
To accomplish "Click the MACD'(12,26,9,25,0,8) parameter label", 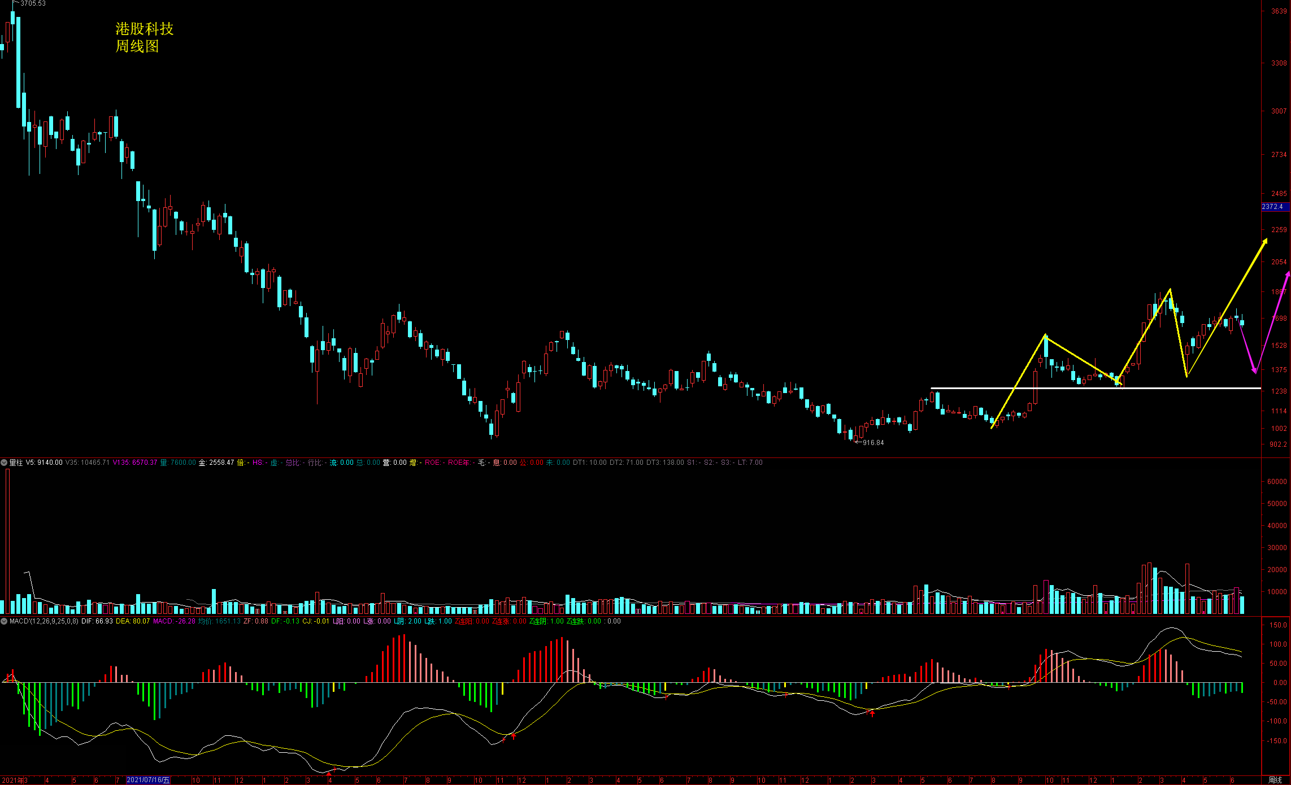I will [44, 621].
